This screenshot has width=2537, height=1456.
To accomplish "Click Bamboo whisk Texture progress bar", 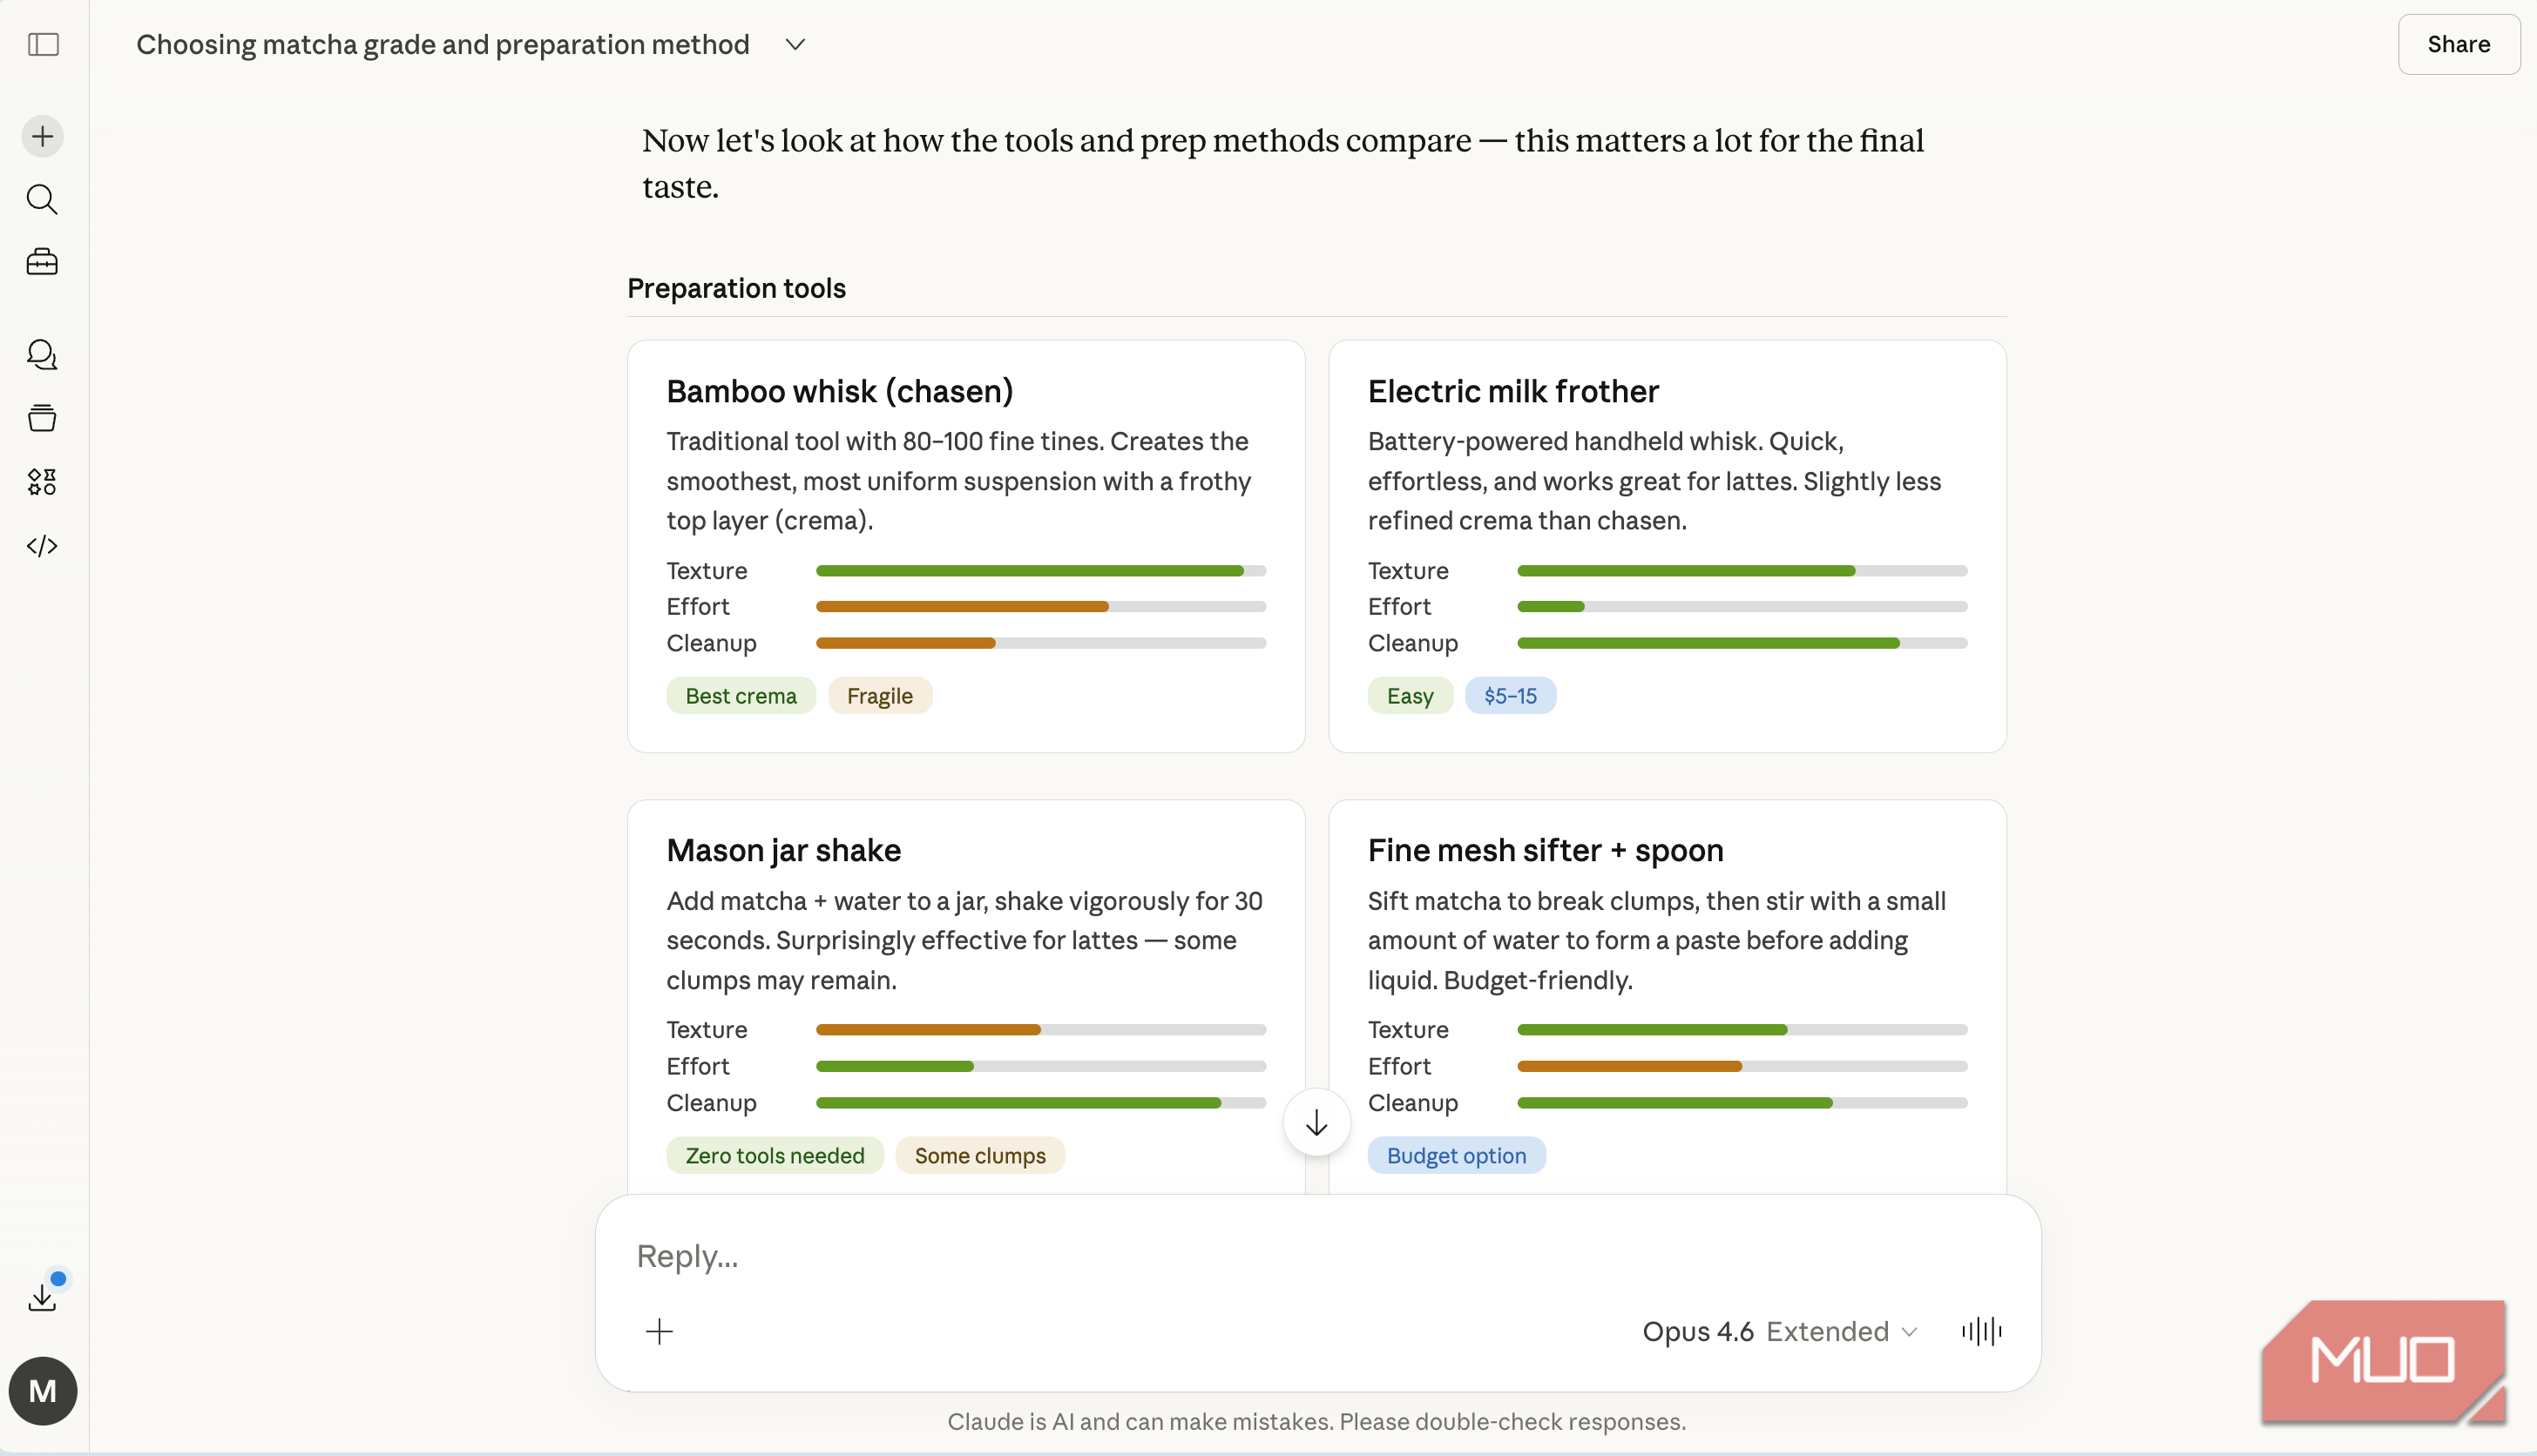I will pyautogui.click(x=1040, y=570).
